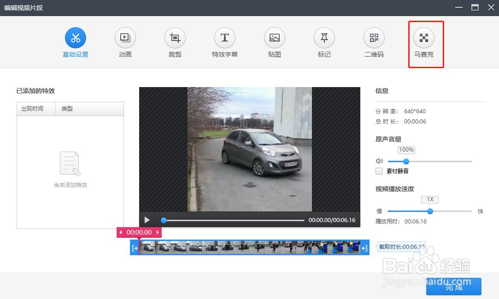Screen dimensions: 499x299
Task: Step timeline marker back with left arrow
Action: point(121,232)
